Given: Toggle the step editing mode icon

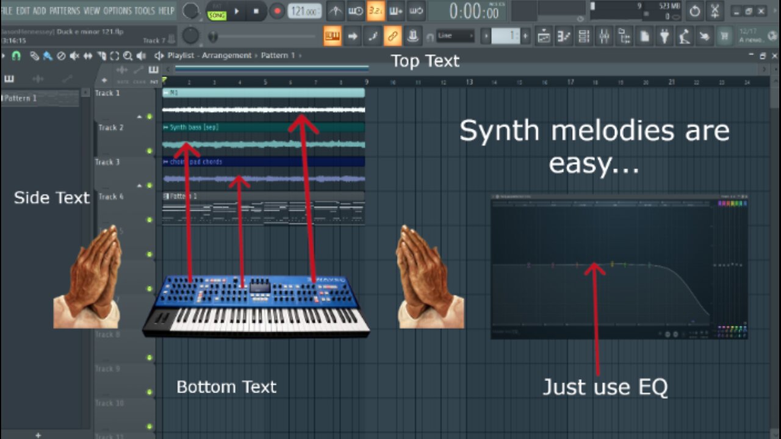Looking at the screenshot, I should 373,37.
